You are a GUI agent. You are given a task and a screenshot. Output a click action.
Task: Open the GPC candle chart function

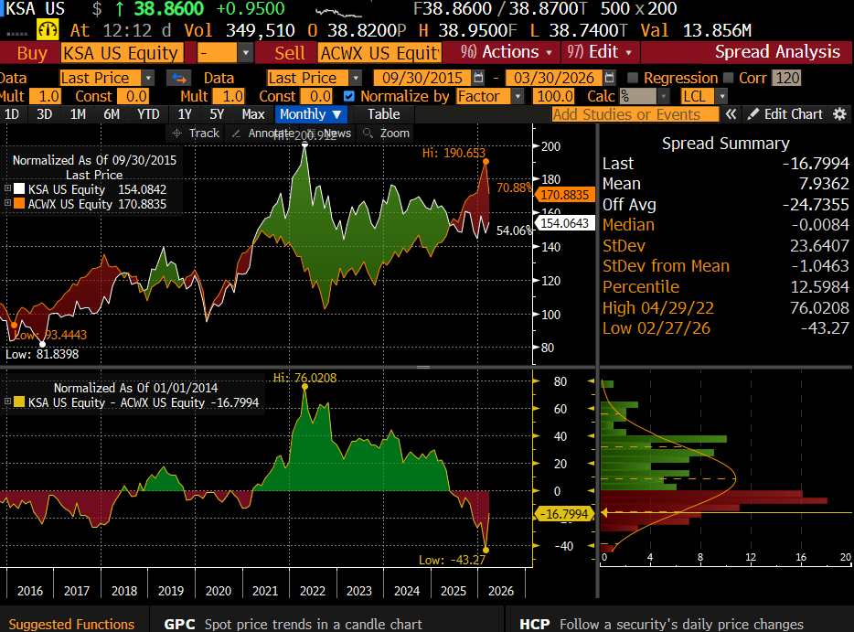click(179, 624)
